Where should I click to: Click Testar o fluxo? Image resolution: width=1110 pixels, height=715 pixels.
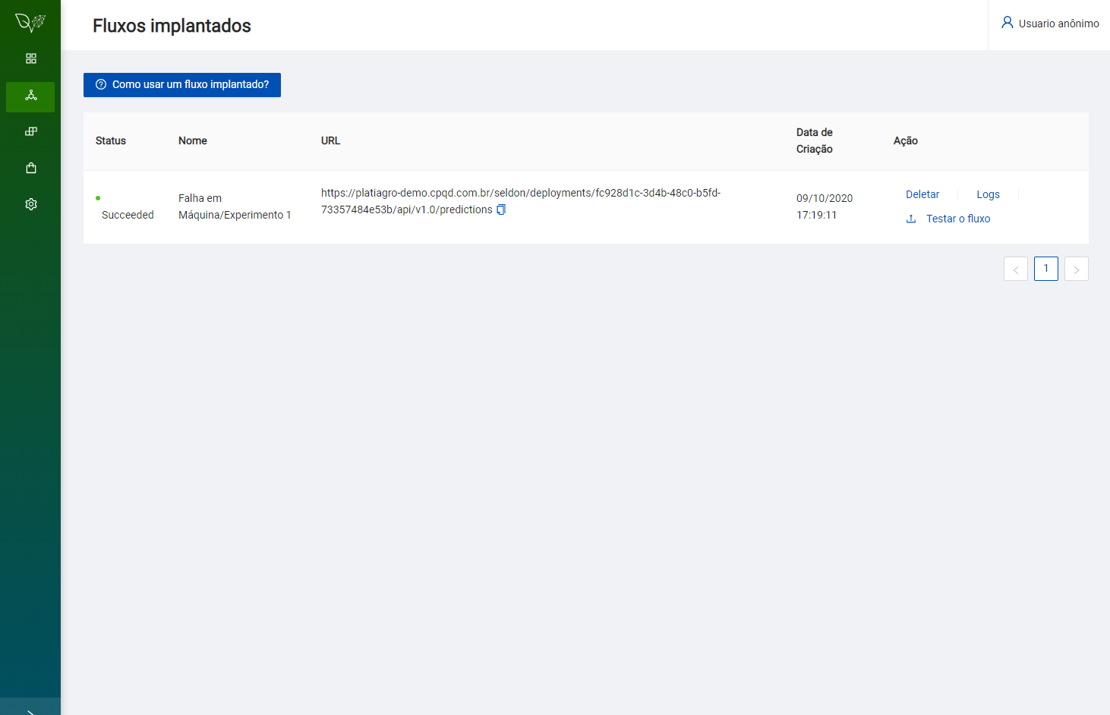pyautogui.click(x=958, y=219)
